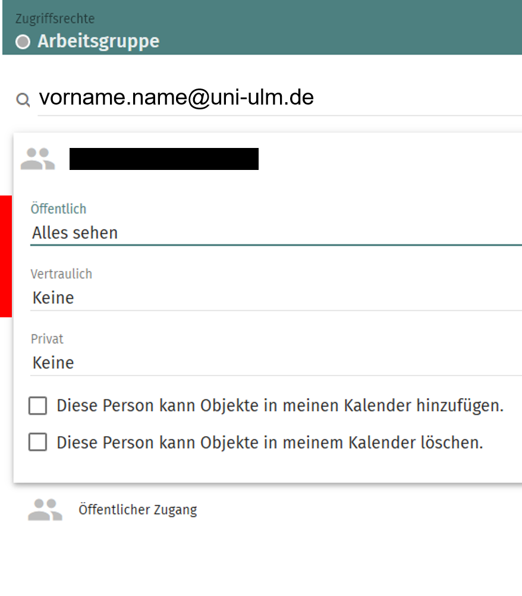Image resolution: width=522 pixels, height=596 pixels.
Task: Select the blacked-out user name entry
Action: tap(163, 159)
